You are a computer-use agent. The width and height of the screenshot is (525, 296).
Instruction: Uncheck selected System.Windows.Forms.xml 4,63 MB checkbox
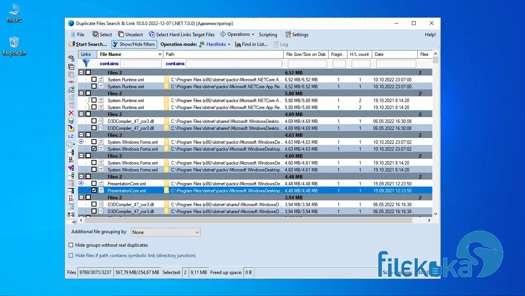(94, 149)
